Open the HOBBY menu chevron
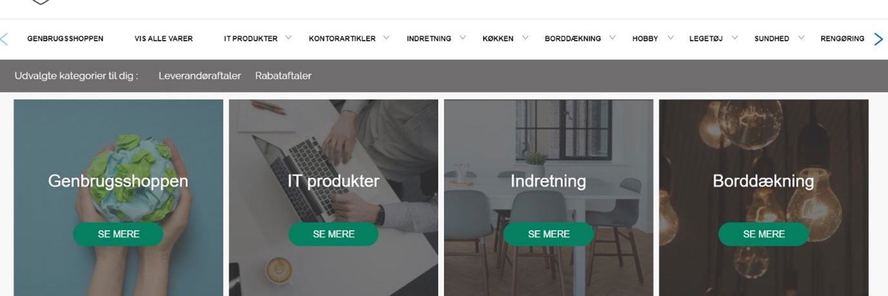888x296 pixels. pyautogui.click(x=670, y=38)
